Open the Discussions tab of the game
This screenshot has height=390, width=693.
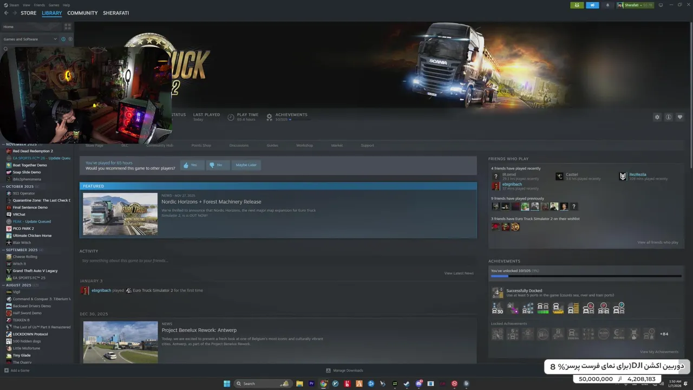(x=239, y=145)
